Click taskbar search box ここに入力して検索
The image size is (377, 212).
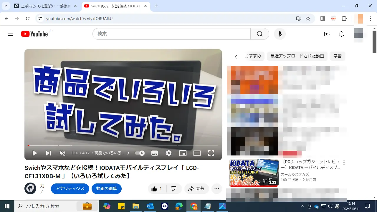(56, 206)
